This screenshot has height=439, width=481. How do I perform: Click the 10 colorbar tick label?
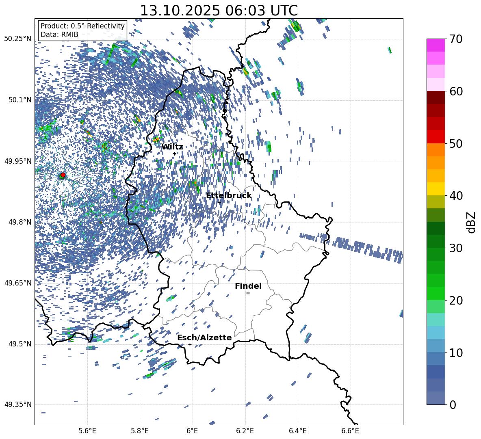(456, 352)
